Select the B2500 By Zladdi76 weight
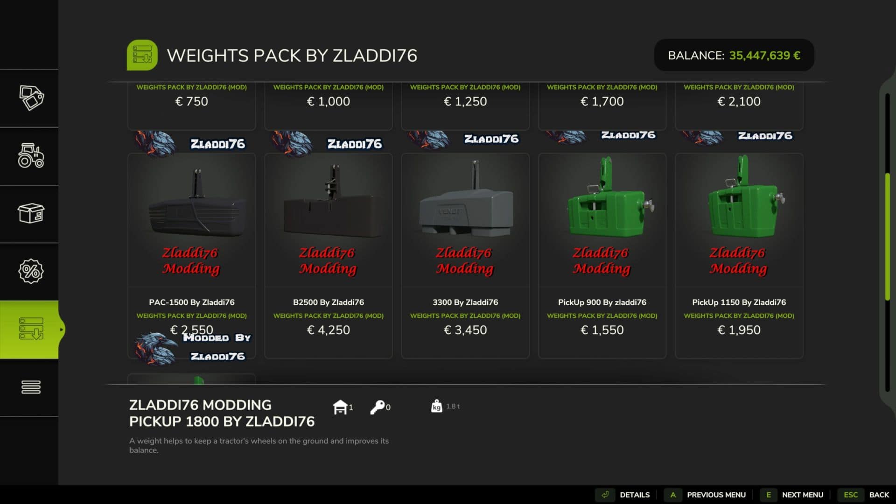The image size is (896, 504). tap(329, 256)
